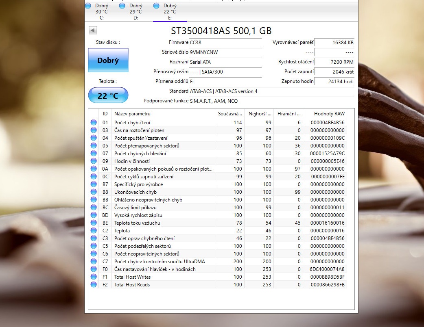Click the ID column header
The image size is (424, 327).
point(105,114)
